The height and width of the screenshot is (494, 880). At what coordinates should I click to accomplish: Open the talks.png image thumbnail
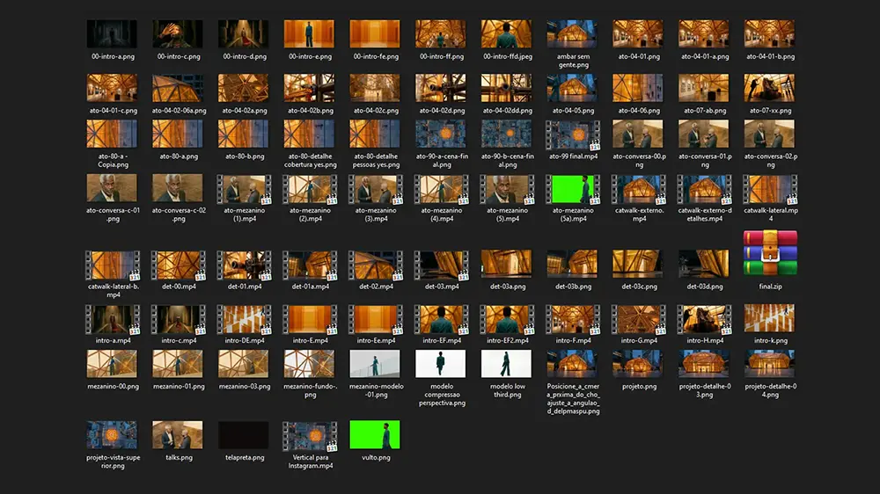pyautogui.click(x=178, y=435)
